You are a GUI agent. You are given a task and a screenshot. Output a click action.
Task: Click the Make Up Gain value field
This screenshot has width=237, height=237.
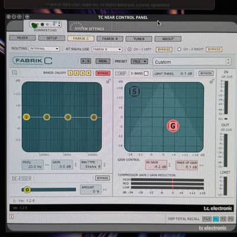[187, 165]
